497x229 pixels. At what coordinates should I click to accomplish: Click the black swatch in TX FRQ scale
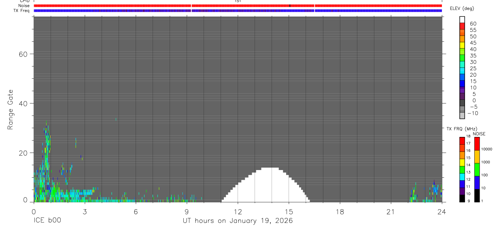pos(462,198)
